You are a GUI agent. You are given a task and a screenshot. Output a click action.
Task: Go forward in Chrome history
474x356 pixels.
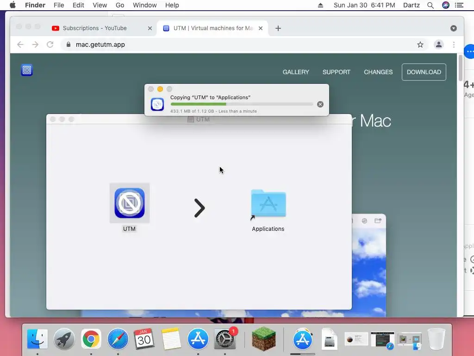coord(35,45)
